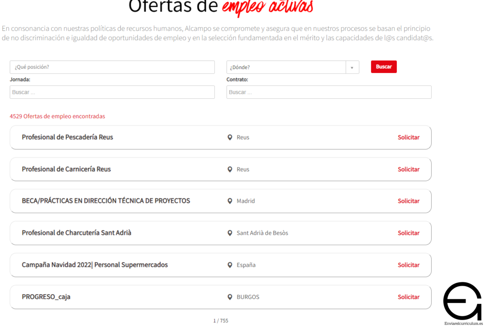
Task: Click the location pin beside Sant Adrià de Besòs
Action: click(230, 233)
